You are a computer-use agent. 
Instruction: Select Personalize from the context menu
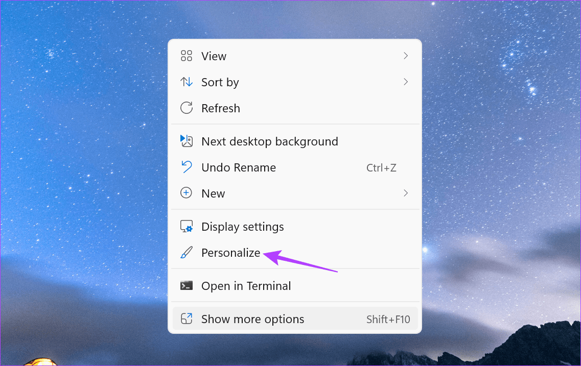coord(231,252)
